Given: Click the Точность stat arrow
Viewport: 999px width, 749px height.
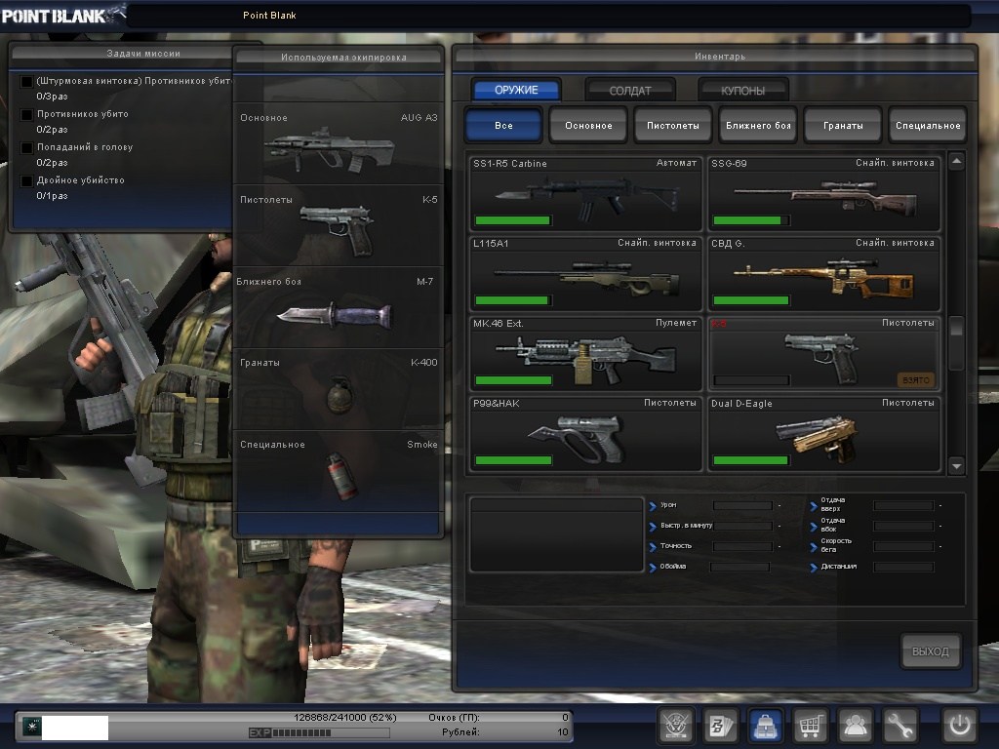Looking at the screenshot, I should click(653, 547).
